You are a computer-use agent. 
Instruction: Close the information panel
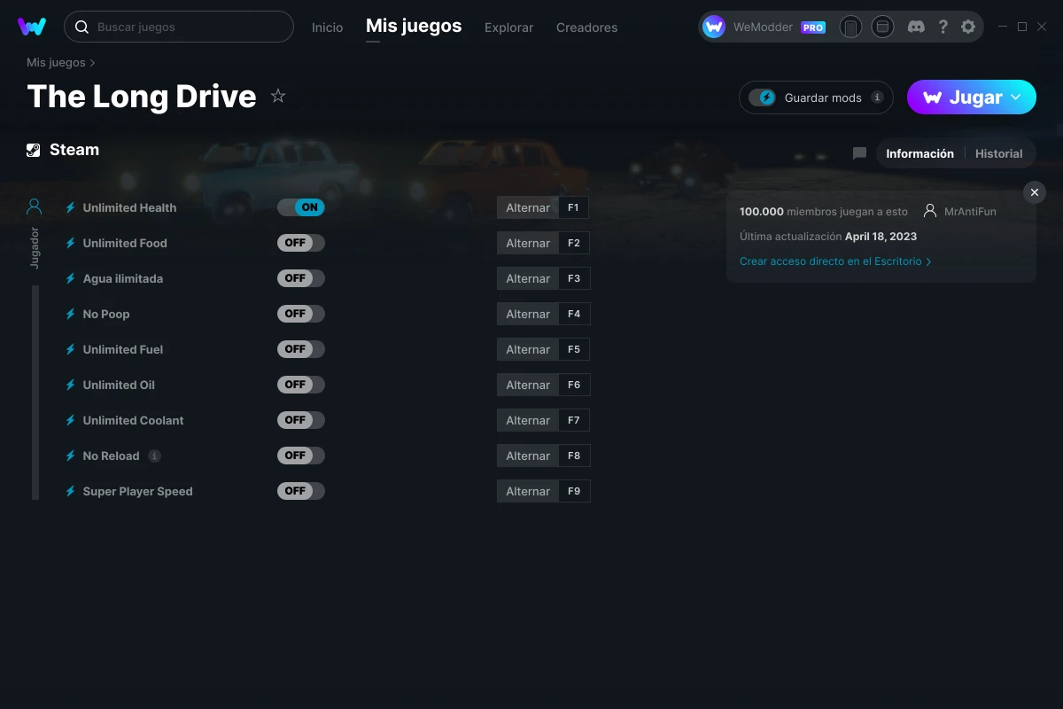coord(1035,192)
